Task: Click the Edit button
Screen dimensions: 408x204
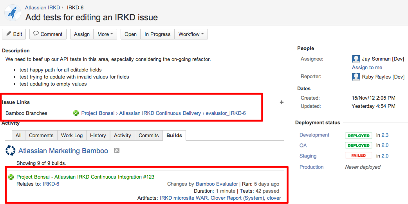Action: pos(14,34)
